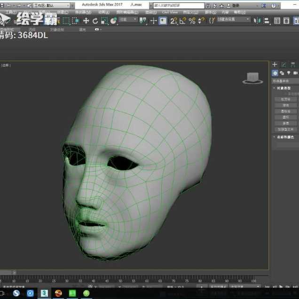The width and height of the screenshot is (299, 299).
Task: Select the Rotate tool in main toolbar
Action: (x=95, y=21)
